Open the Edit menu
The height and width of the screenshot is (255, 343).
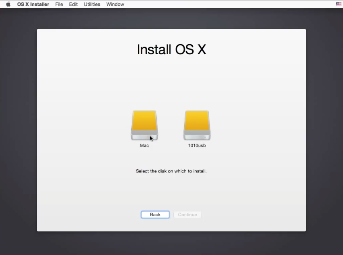pyautogui.click(x=73, y=4)
